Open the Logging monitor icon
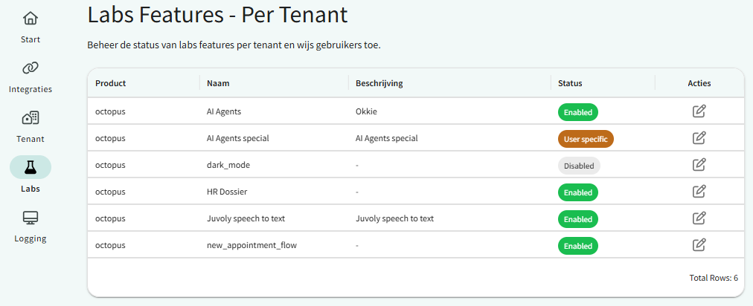753x306 pixels. coord(31,218)
